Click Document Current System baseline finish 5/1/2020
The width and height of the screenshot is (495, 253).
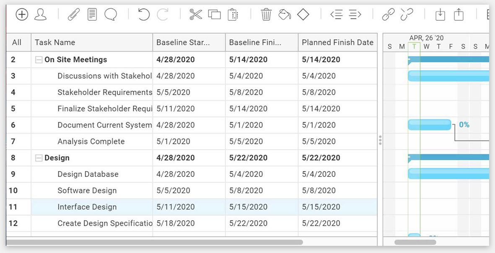[x=246, y=125]
